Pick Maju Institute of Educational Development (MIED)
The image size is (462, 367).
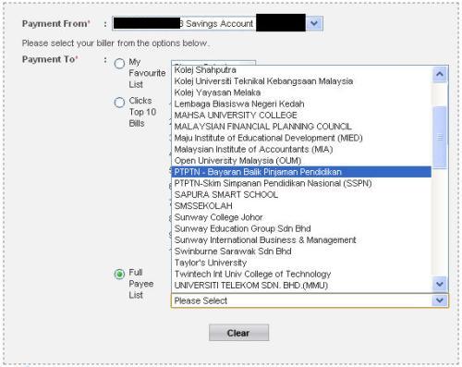pyautogui.click(x=301, y=138)
